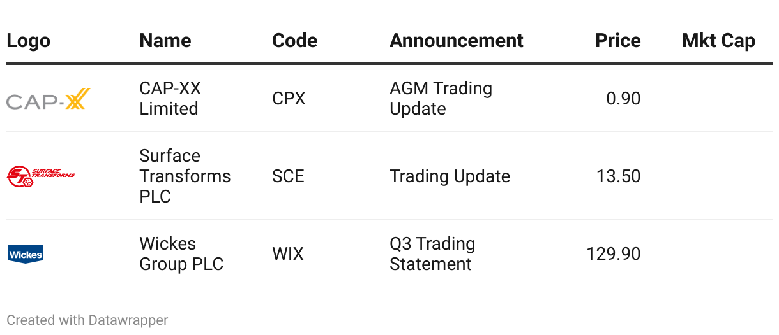Click the WIX ticker code
Image resolution: width=779 pixels, height=335 pixels.
pos(288,254)
